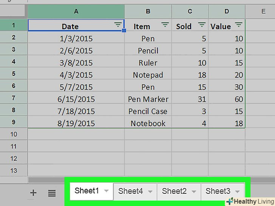Switch to the Sheet2 tab
275x206 pixels.
click(x=174, y=191)
